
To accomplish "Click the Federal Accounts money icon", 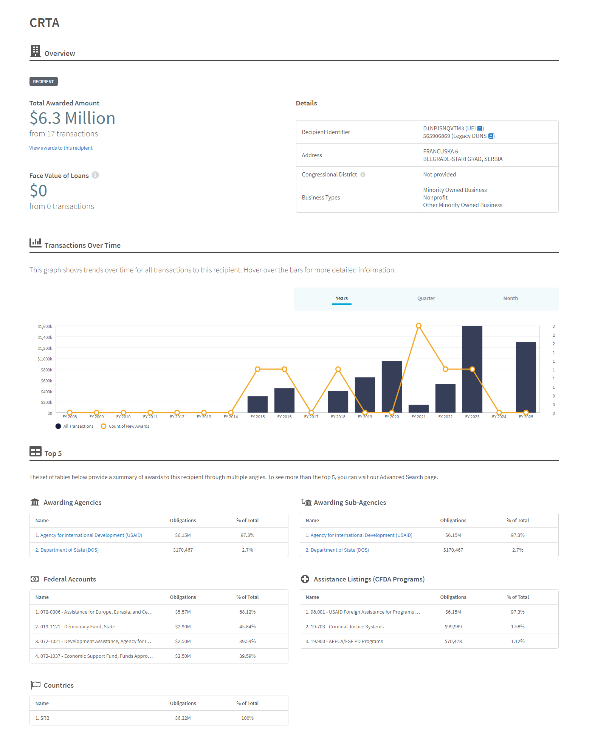I will [x=35, y=579].
